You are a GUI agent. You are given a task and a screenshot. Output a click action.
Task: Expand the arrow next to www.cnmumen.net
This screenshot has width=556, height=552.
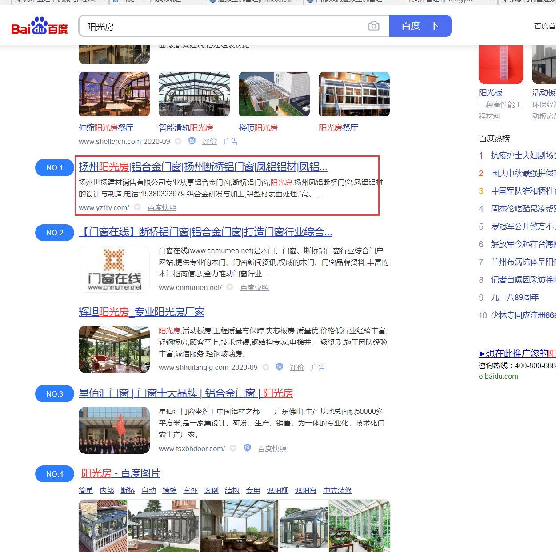tap(230, 287)
